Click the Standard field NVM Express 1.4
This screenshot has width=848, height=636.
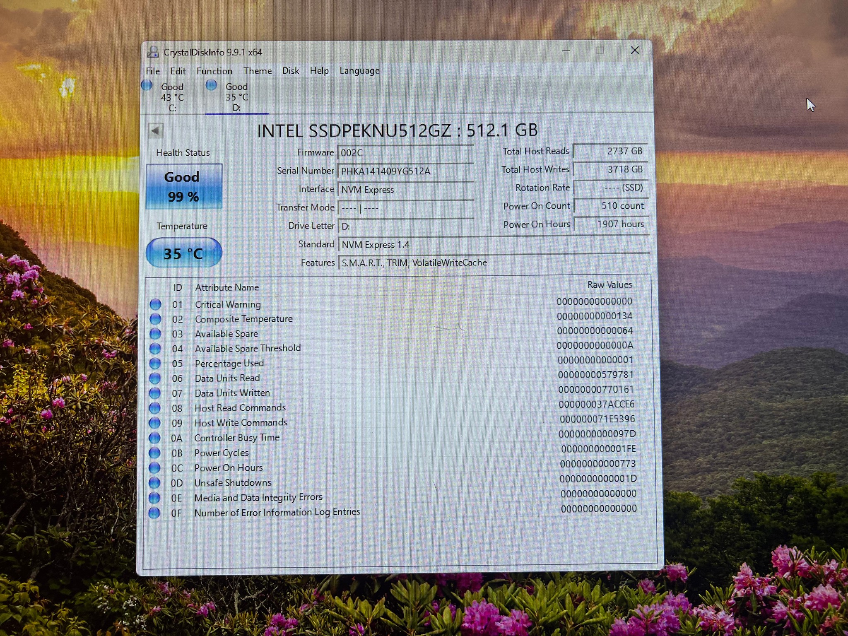tap(494, 245)
